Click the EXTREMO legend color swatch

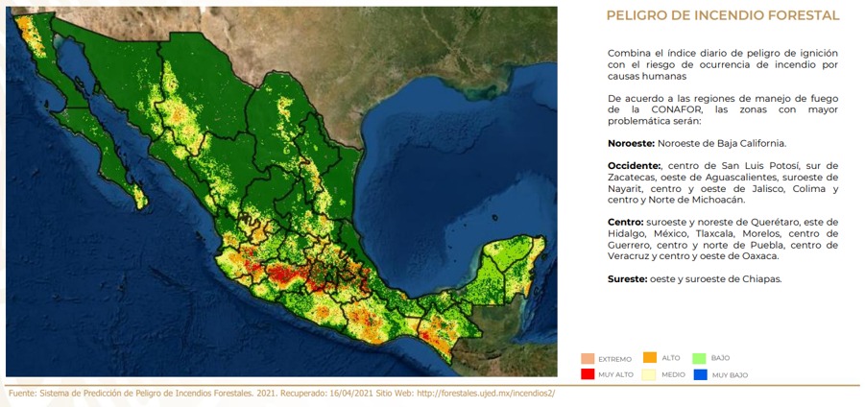tap(587, 359)
